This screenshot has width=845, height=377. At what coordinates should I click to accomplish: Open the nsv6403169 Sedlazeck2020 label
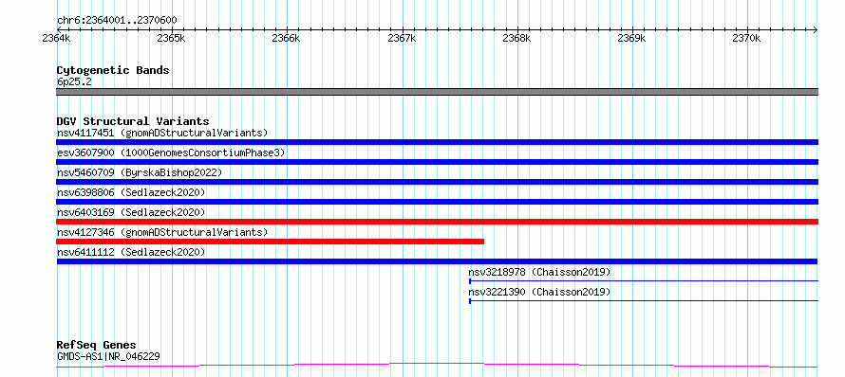click(x=131, y=212)
